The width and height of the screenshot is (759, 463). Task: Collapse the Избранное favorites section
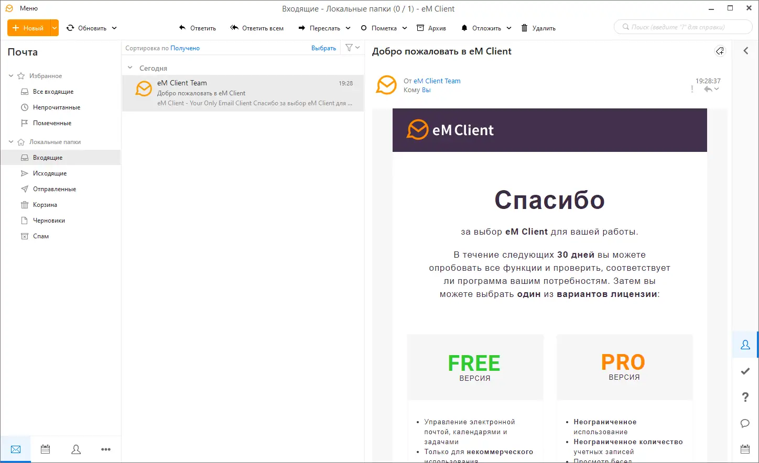[x=11, y=76]
